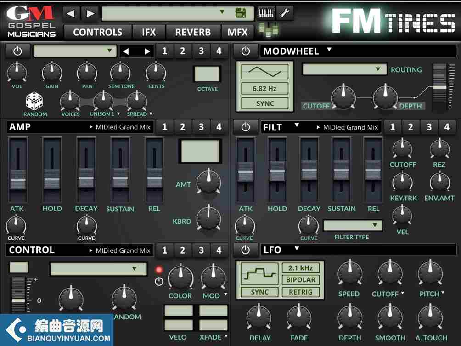Open the LFO section dropdown arrow
Image resolution: width=461 pixels, height=346 pixels.
pyautogui.click(x=297, y=248)
